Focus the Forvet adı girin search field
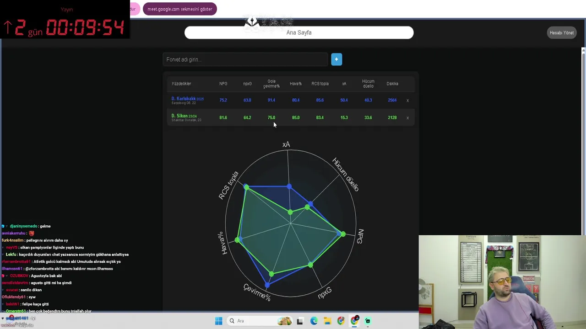This screenshot has width=586, height=329. point(245,59)
